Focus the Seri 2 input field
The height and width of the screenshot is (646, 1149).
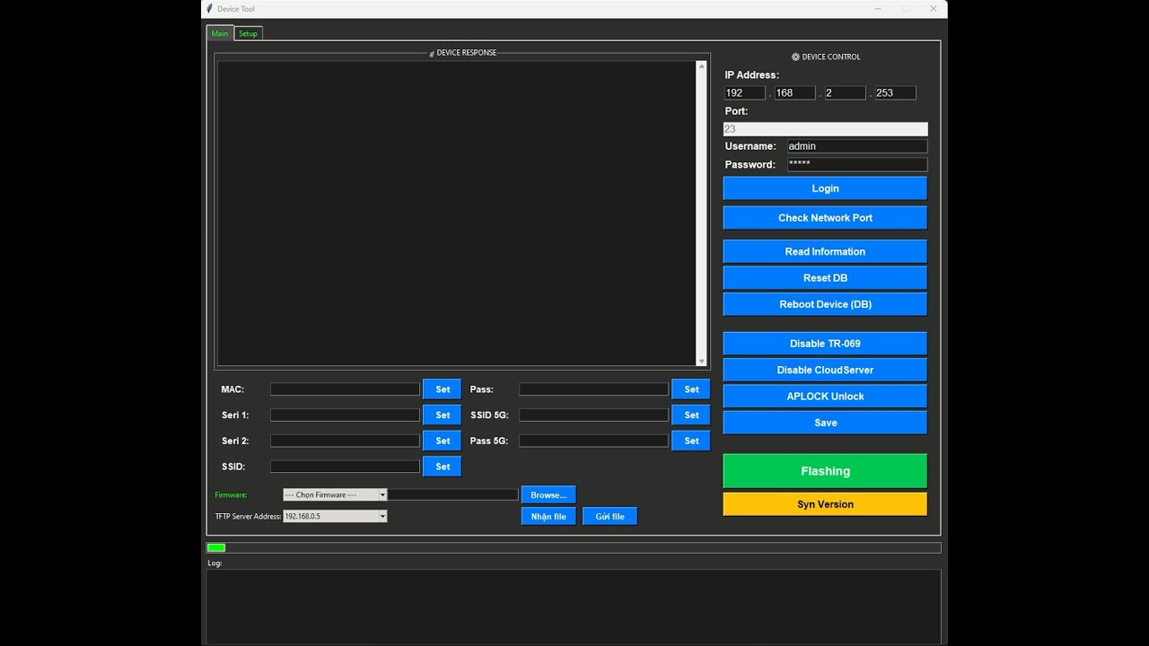pyautogui.click(x=345, y=441)
